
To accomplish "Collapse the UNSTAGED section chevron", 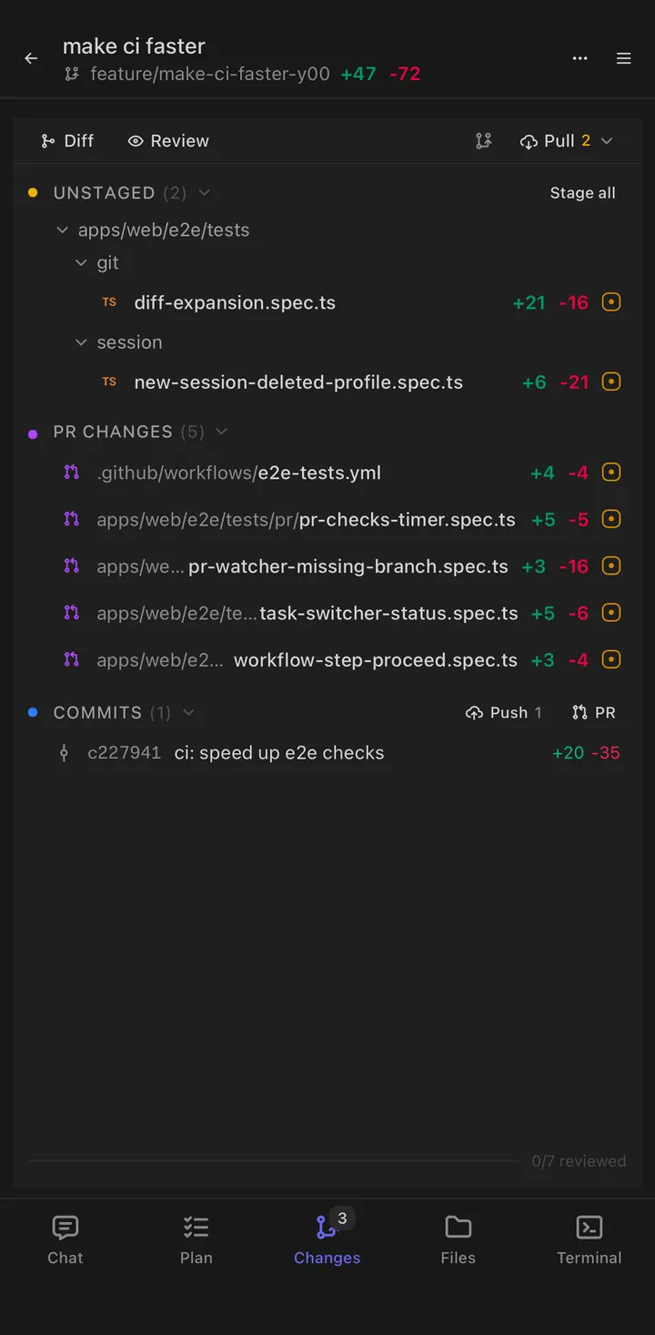I will tap(205, 193).
